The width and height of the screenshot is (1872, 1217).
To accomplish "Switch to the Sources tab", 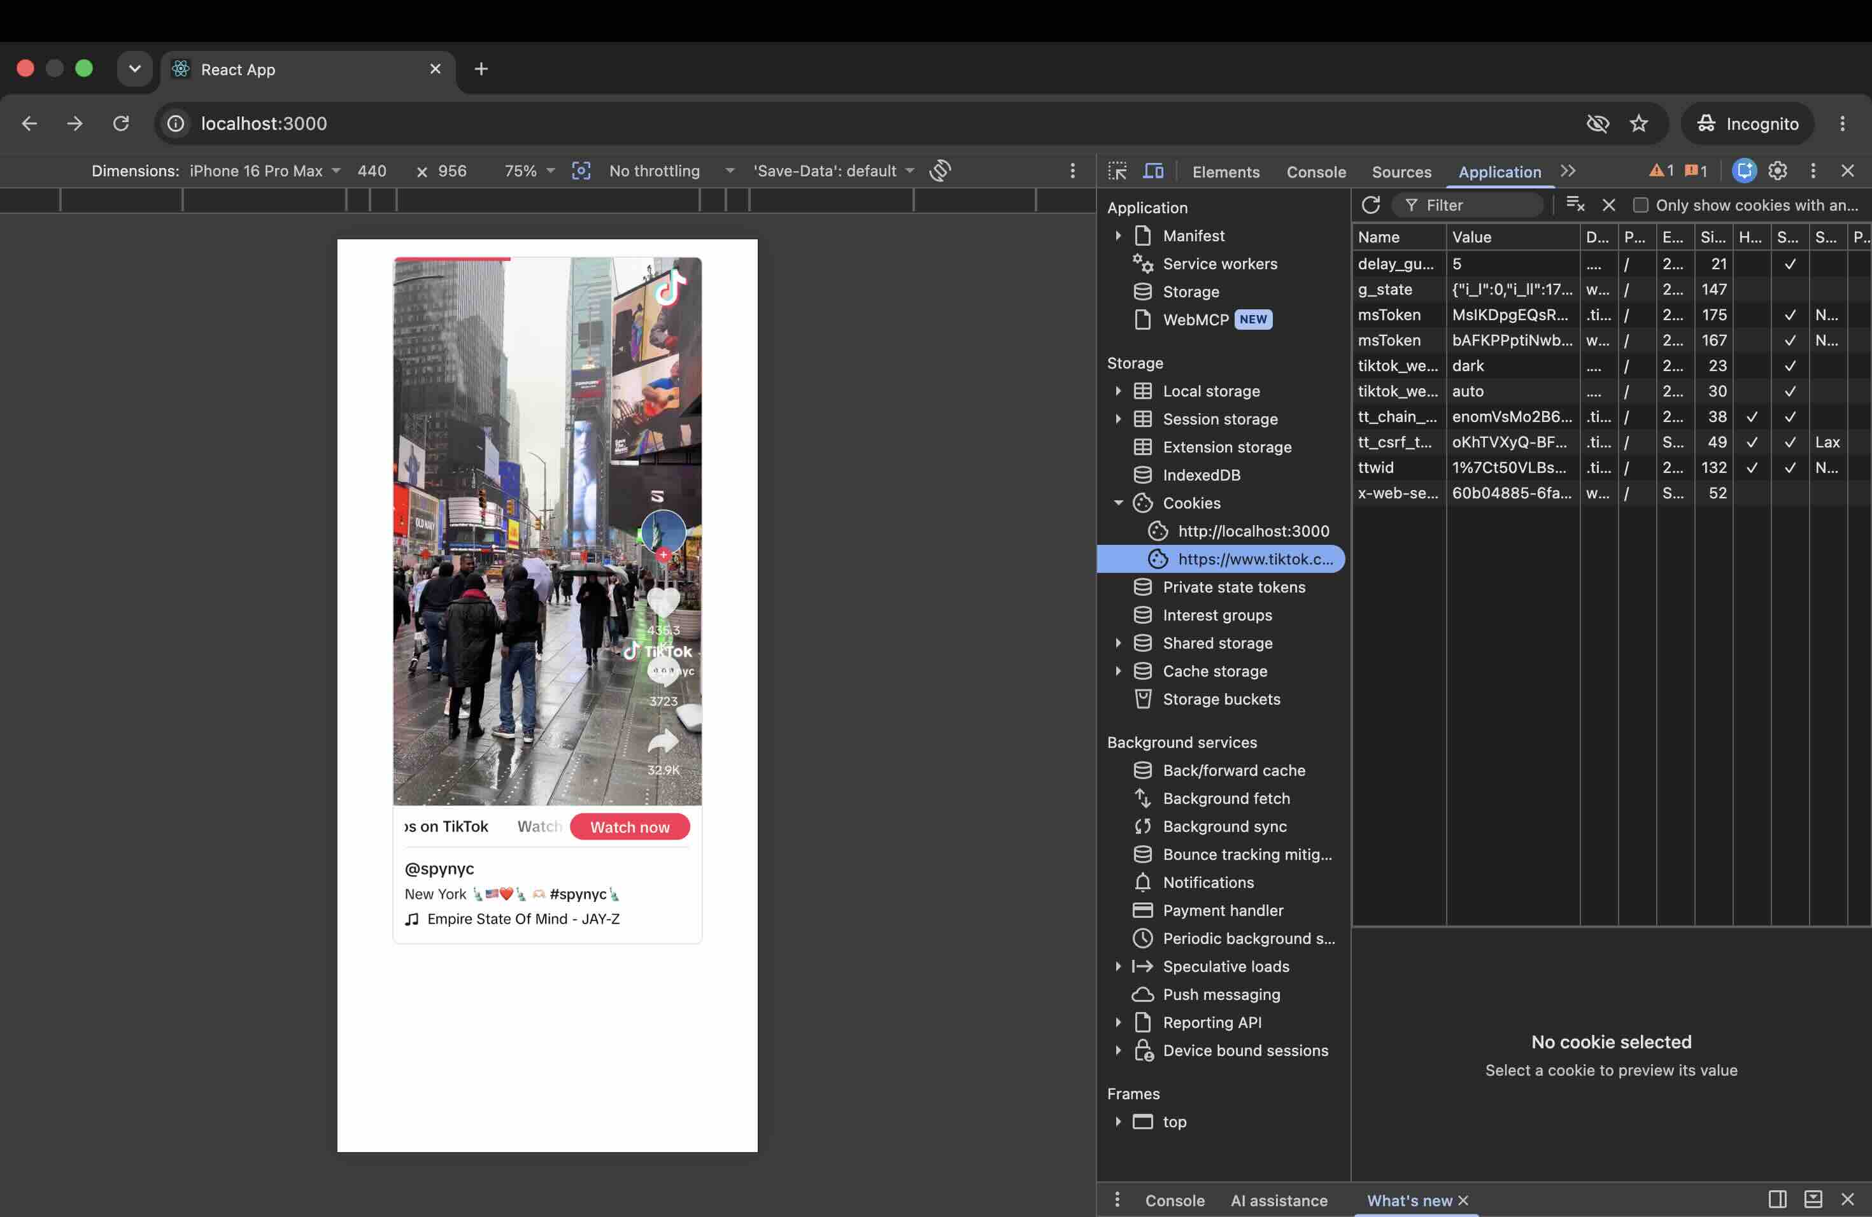I will [1401, 171].
